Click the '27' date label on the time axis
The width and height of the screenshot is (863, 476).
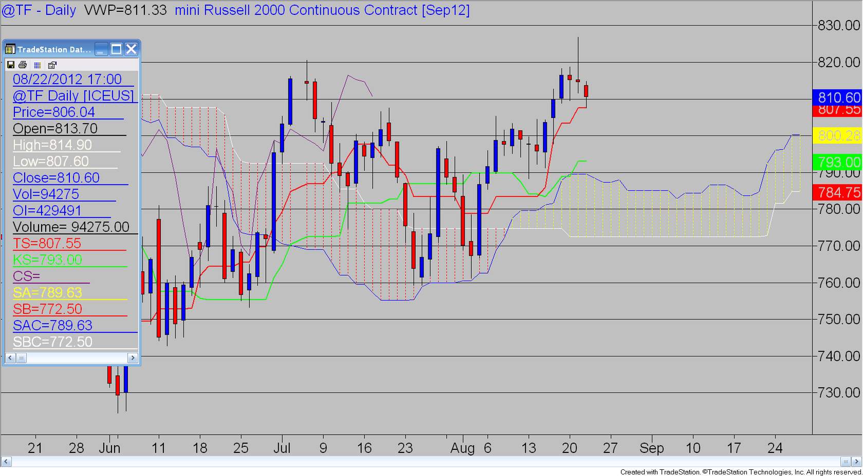click(x=611, y=448)
